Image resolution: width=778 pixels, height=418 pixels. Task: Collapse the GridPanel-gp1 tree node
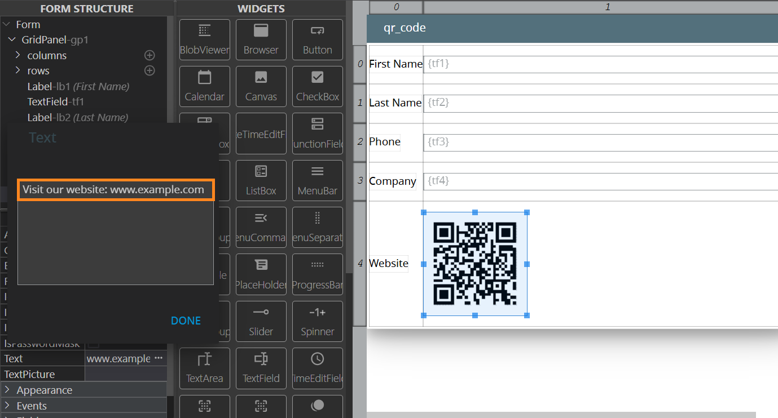point(11,40)
